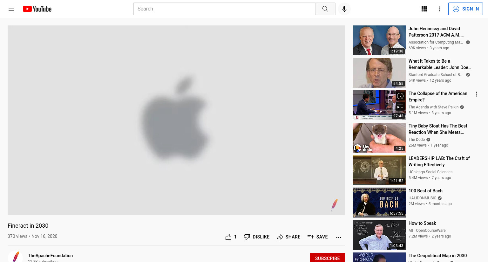Open the settings three-dot menu in header
Viewport: 488px width, 262px height.
pyautogui.click(x=439, y=9)
